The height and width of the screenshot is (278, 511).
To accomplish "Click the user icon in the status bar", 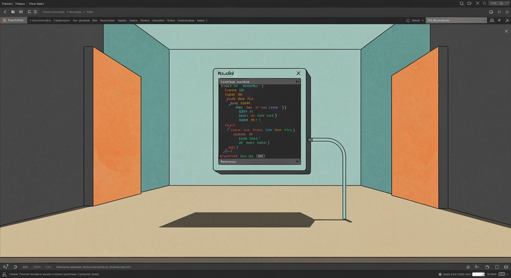I will pos(5,274).
